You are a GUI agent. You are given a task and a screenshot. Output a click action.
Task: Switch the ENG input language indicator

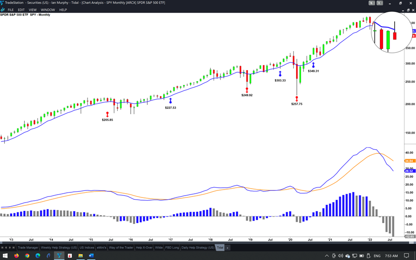pos(377,256)
